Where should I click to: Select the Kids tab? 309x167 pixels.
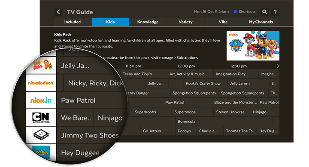110,22
